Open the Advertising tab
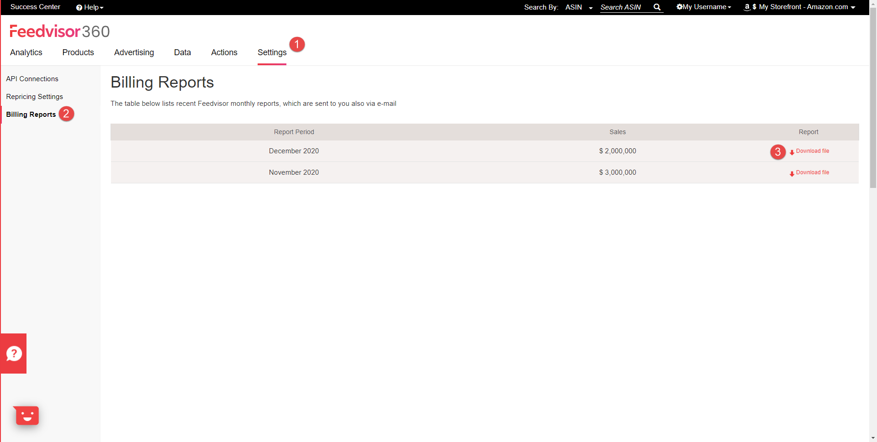 pos(134,52)
